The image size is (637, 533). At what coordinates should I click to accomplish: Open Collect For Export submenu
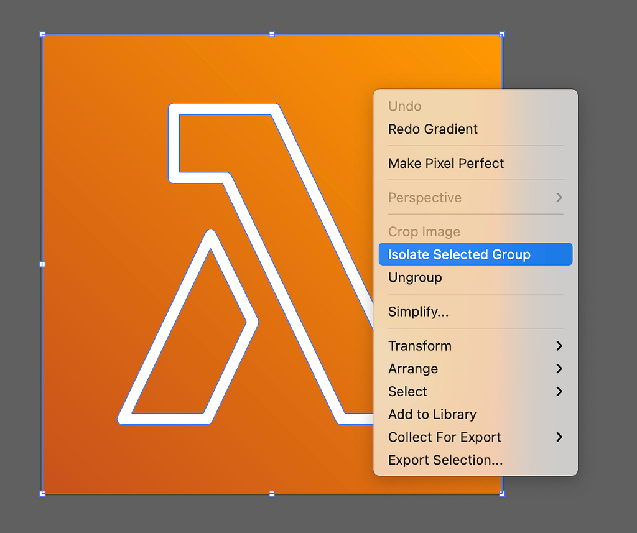point(475,437)
